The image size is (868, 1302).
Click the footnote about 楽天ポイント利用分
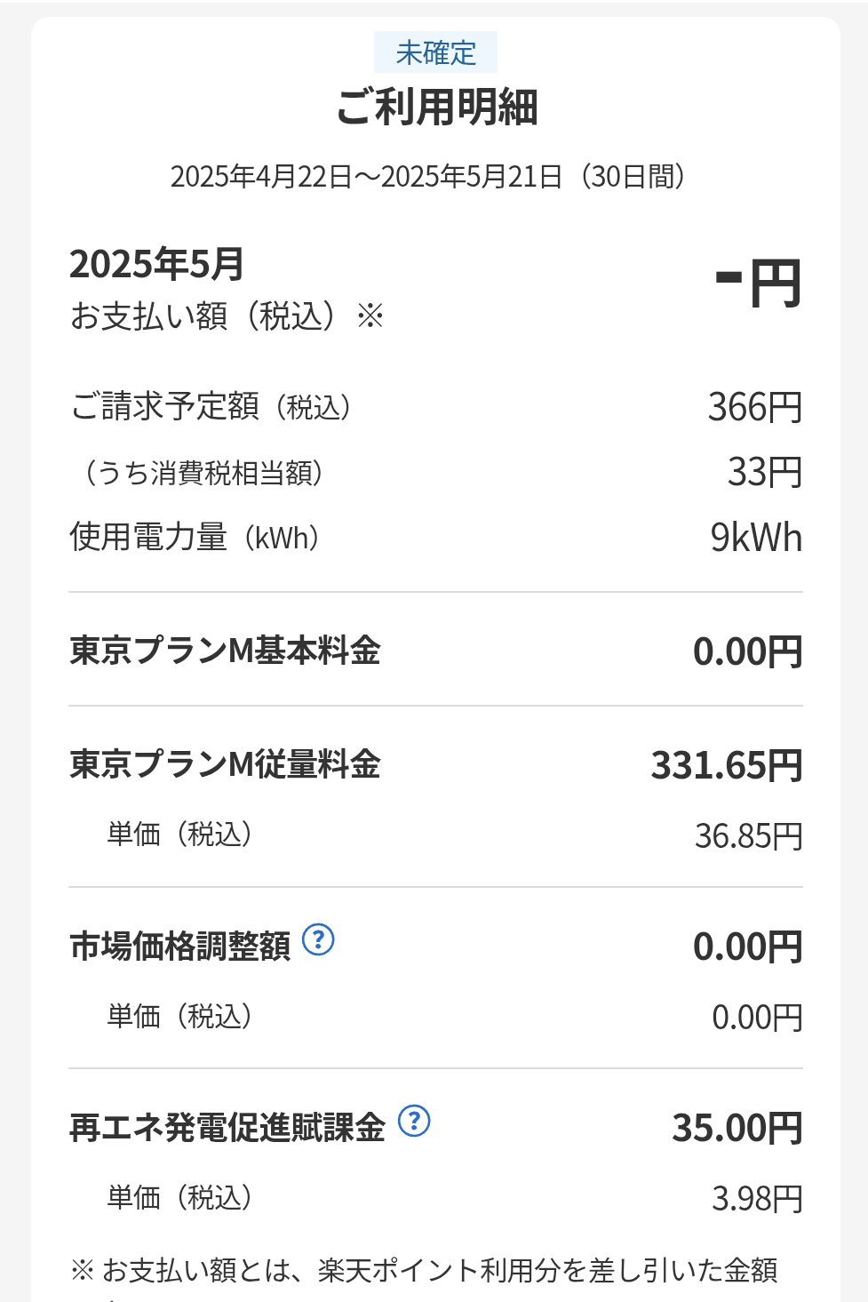coord(425,1270)
